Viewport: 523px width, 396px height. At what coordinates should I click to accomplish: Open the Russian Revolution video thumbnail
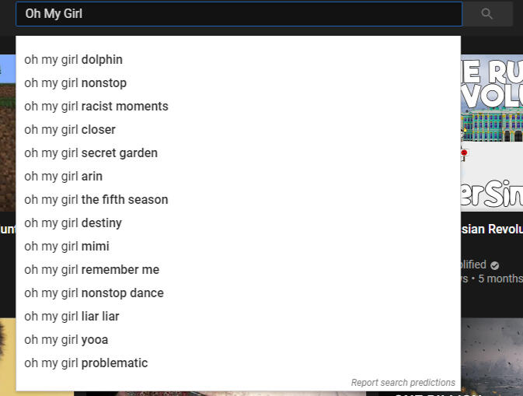tap(492, 132)
